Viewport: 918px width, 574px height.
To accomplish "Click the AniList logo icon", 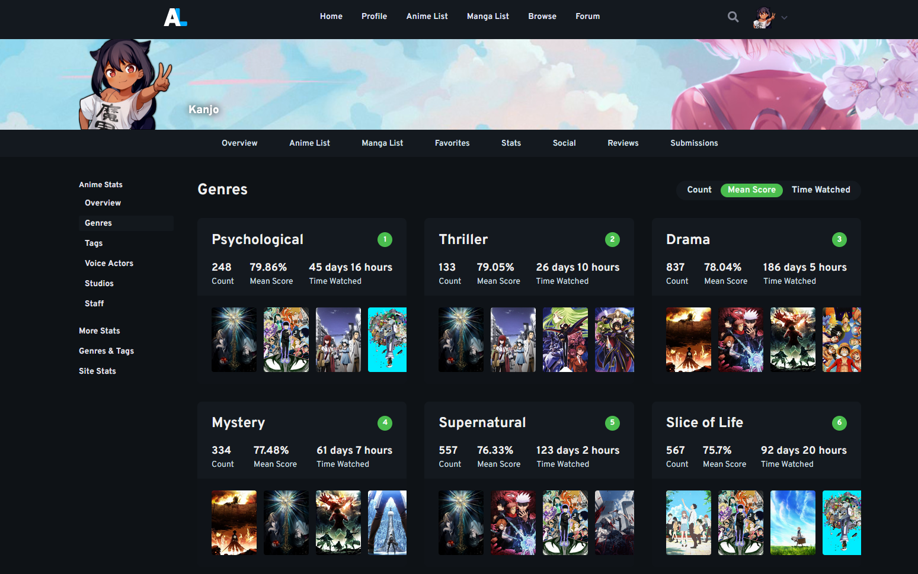I will [175, 17].
